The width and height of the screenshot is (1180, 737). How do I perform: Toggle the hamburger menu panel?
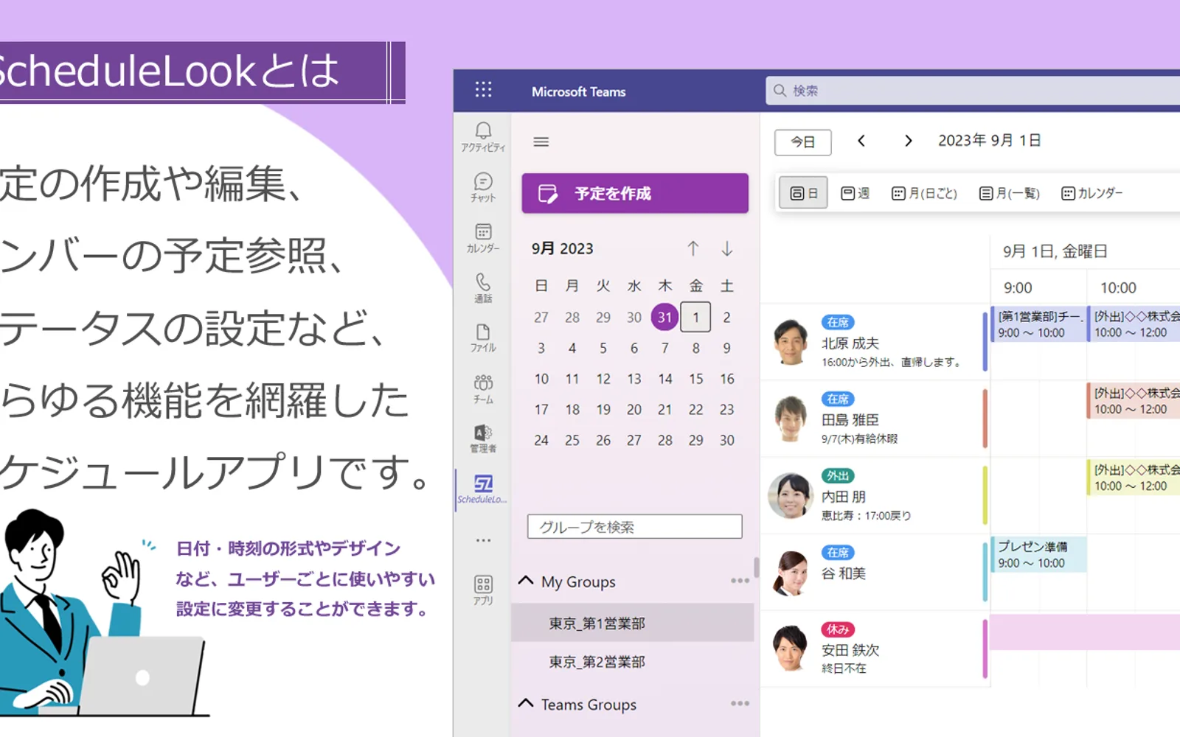tap(541, 142)
